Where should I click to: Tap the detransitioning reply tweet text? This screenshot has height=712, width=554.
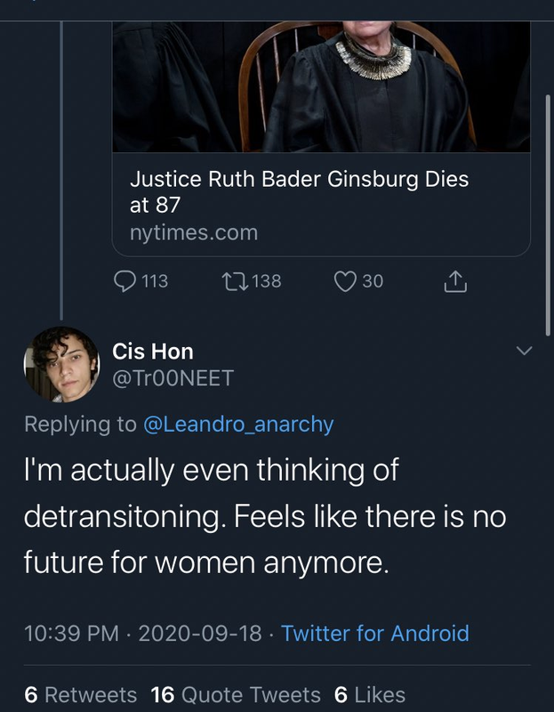click(265, 516)
